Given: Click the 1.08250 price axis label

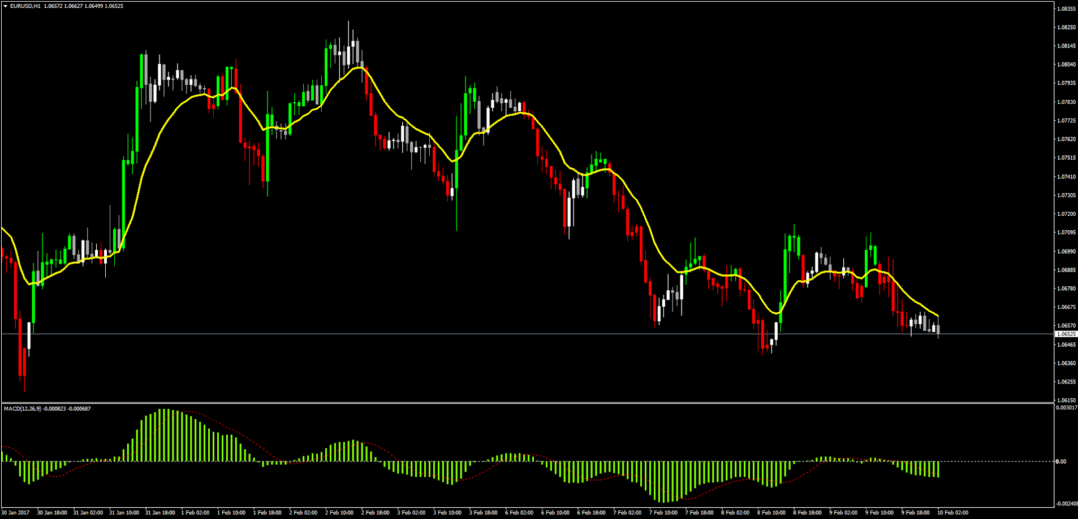Looking at the screenshot, I should click(1066, 28).
